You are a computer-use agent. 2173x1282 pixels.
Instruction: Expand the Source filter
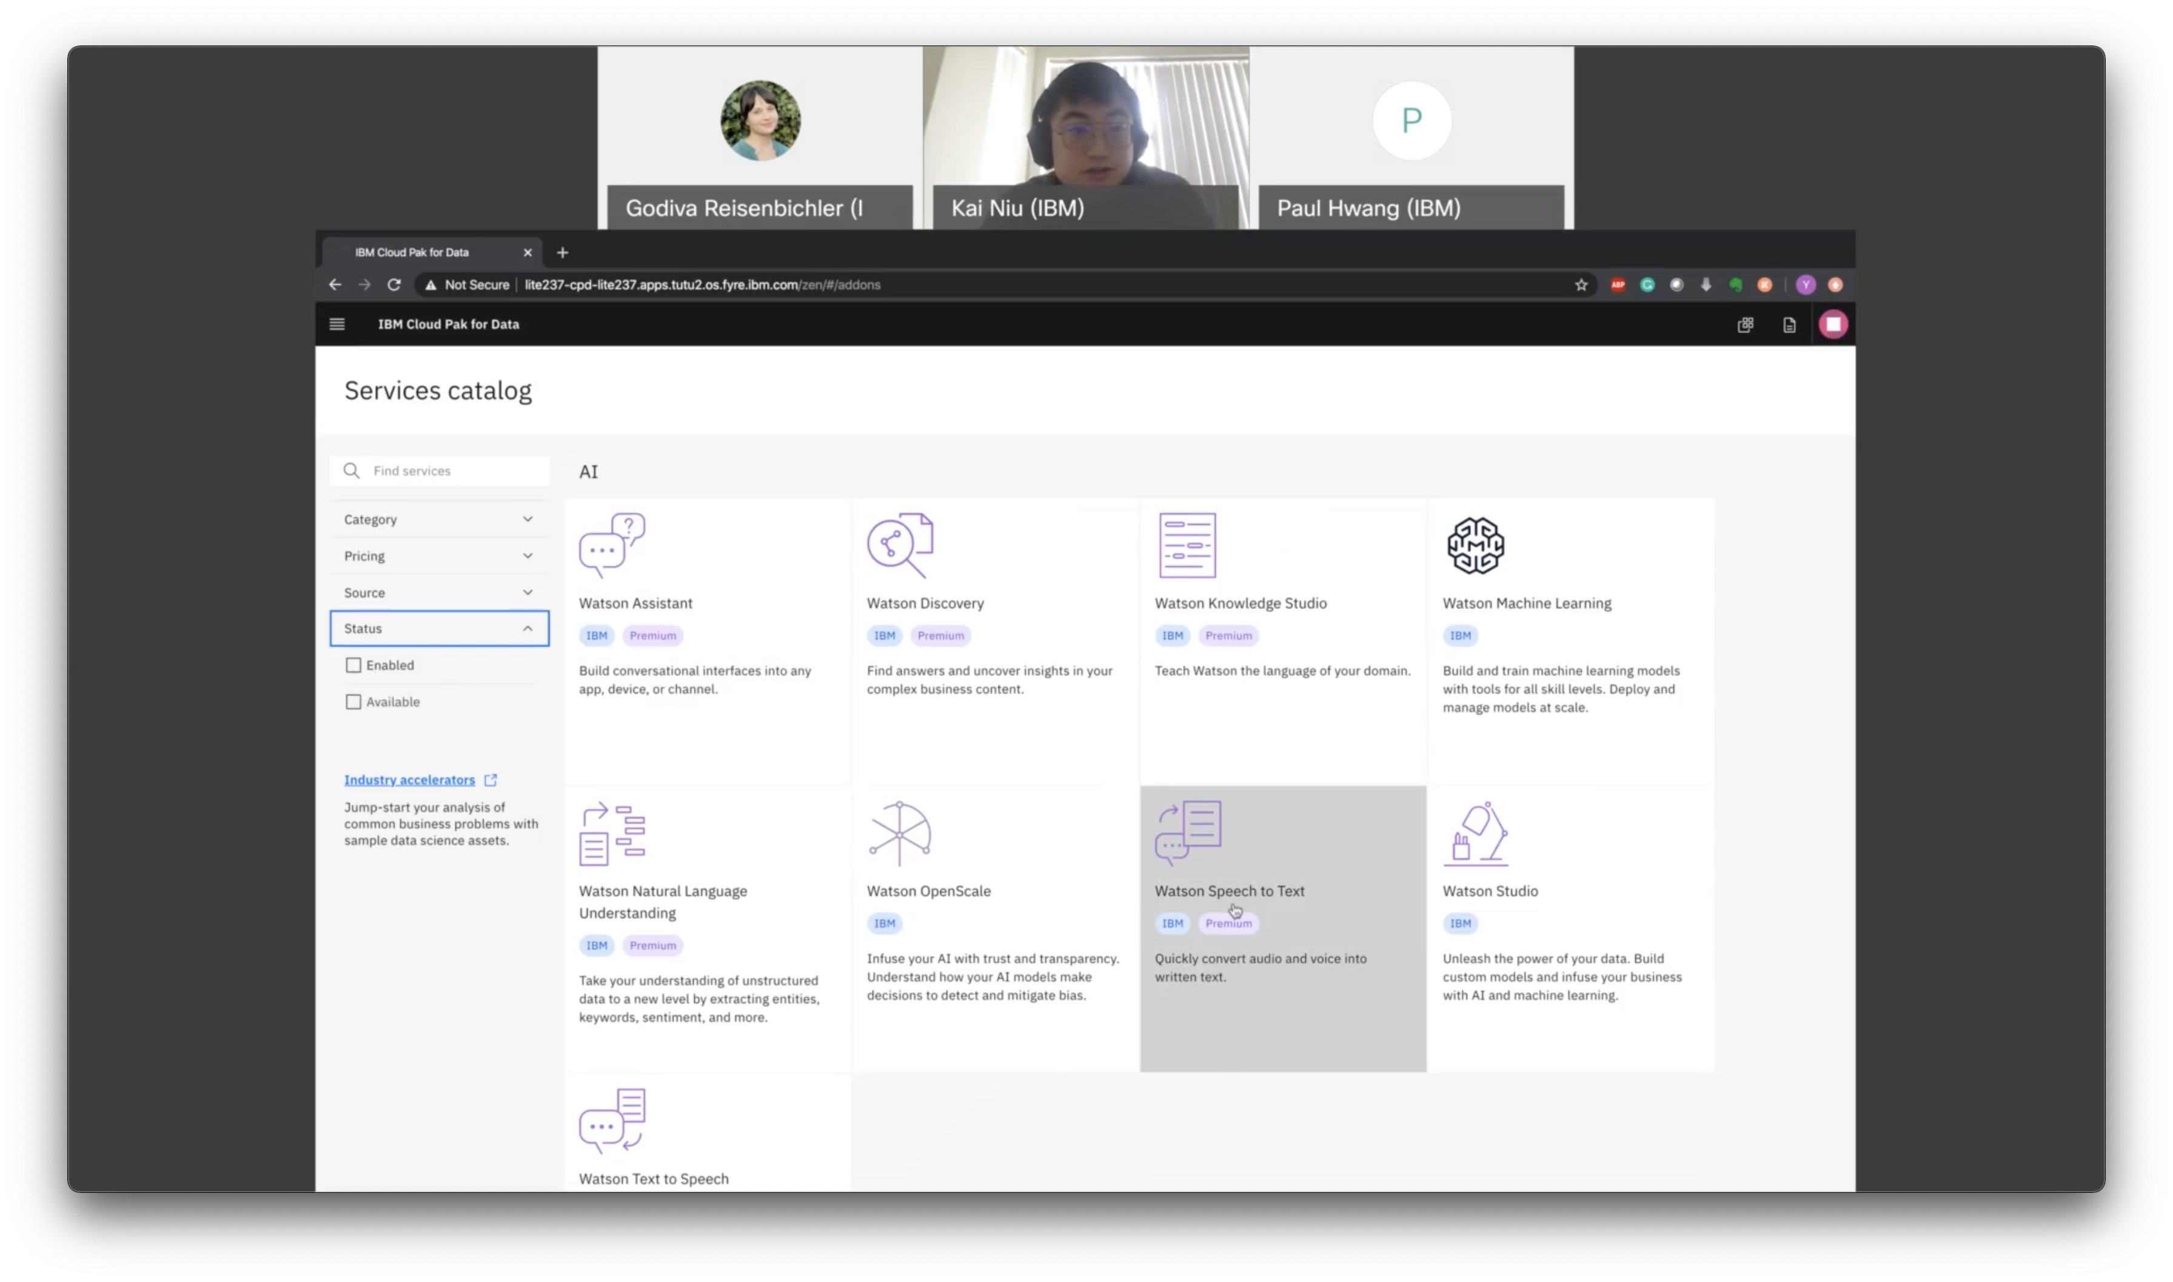click(x=439, y=592)
